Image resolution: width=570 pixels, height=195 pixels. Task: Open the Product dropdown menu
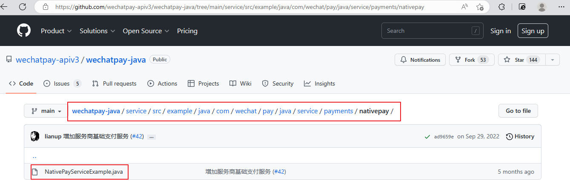[56, 31]
